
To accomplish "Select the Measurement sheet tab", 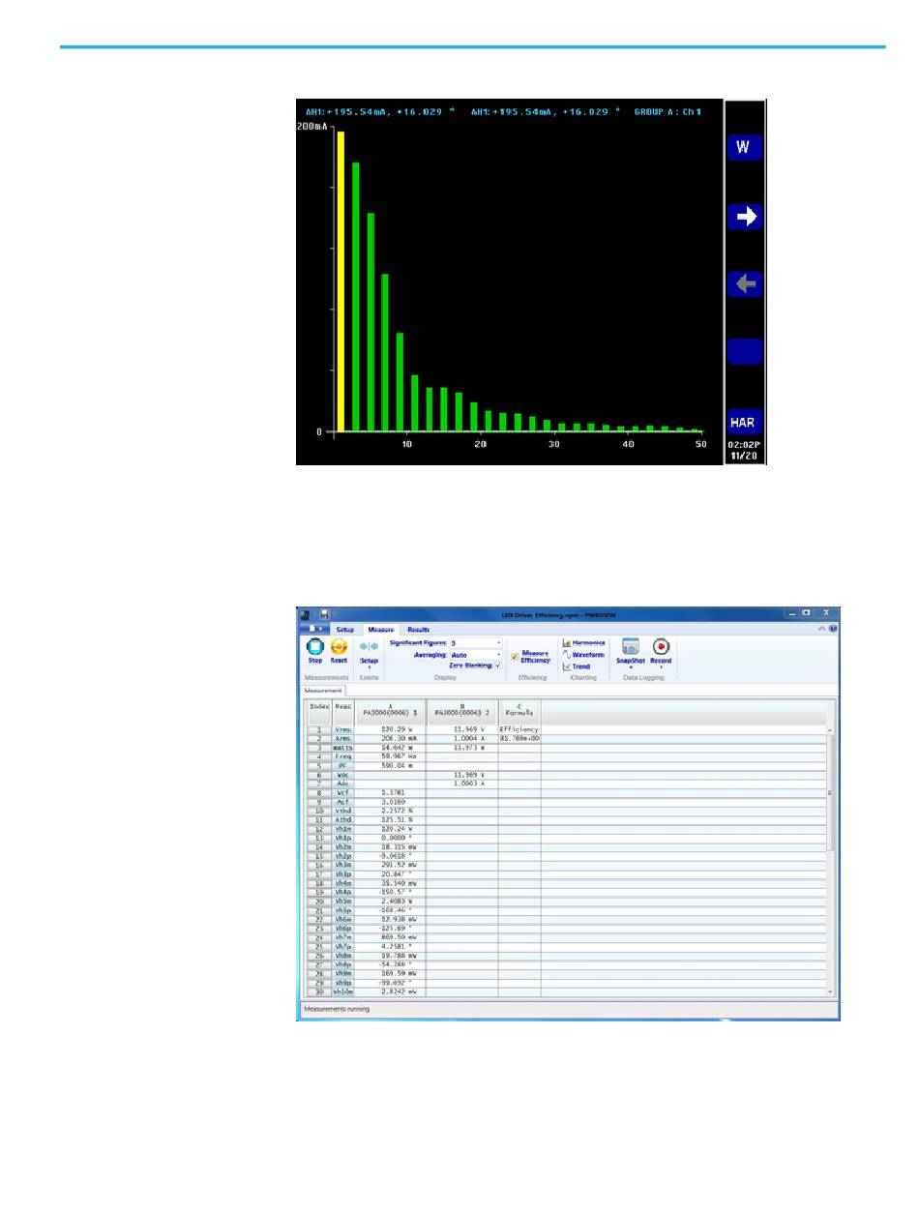I will click(x=322, y=691).
